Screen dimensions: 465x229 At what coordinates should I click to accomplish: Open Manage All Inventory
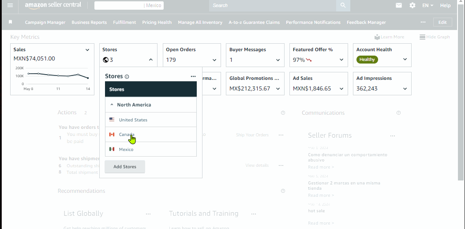(200, 22)
